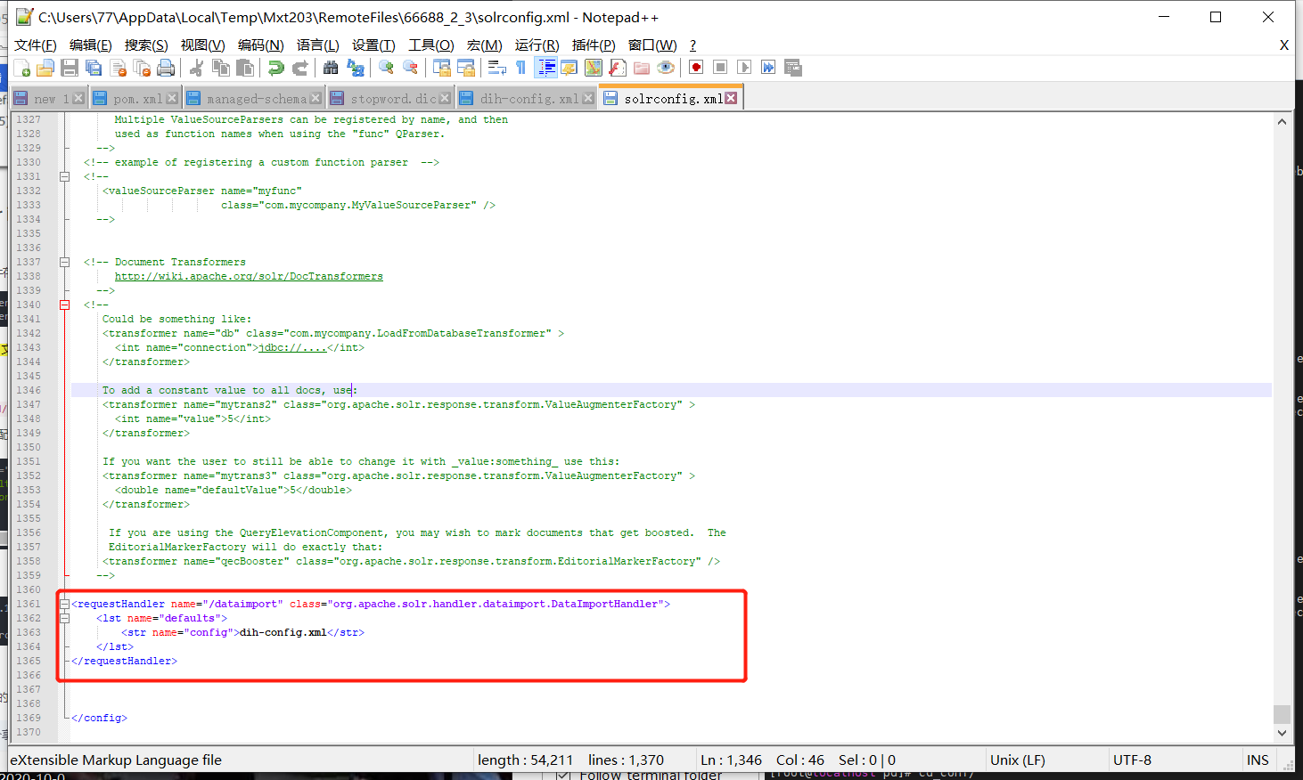The width and height of the screenshot is (1303, 780).
Task: Click the 'Ln : 1,346' status entry
Action: coord(731,760)
